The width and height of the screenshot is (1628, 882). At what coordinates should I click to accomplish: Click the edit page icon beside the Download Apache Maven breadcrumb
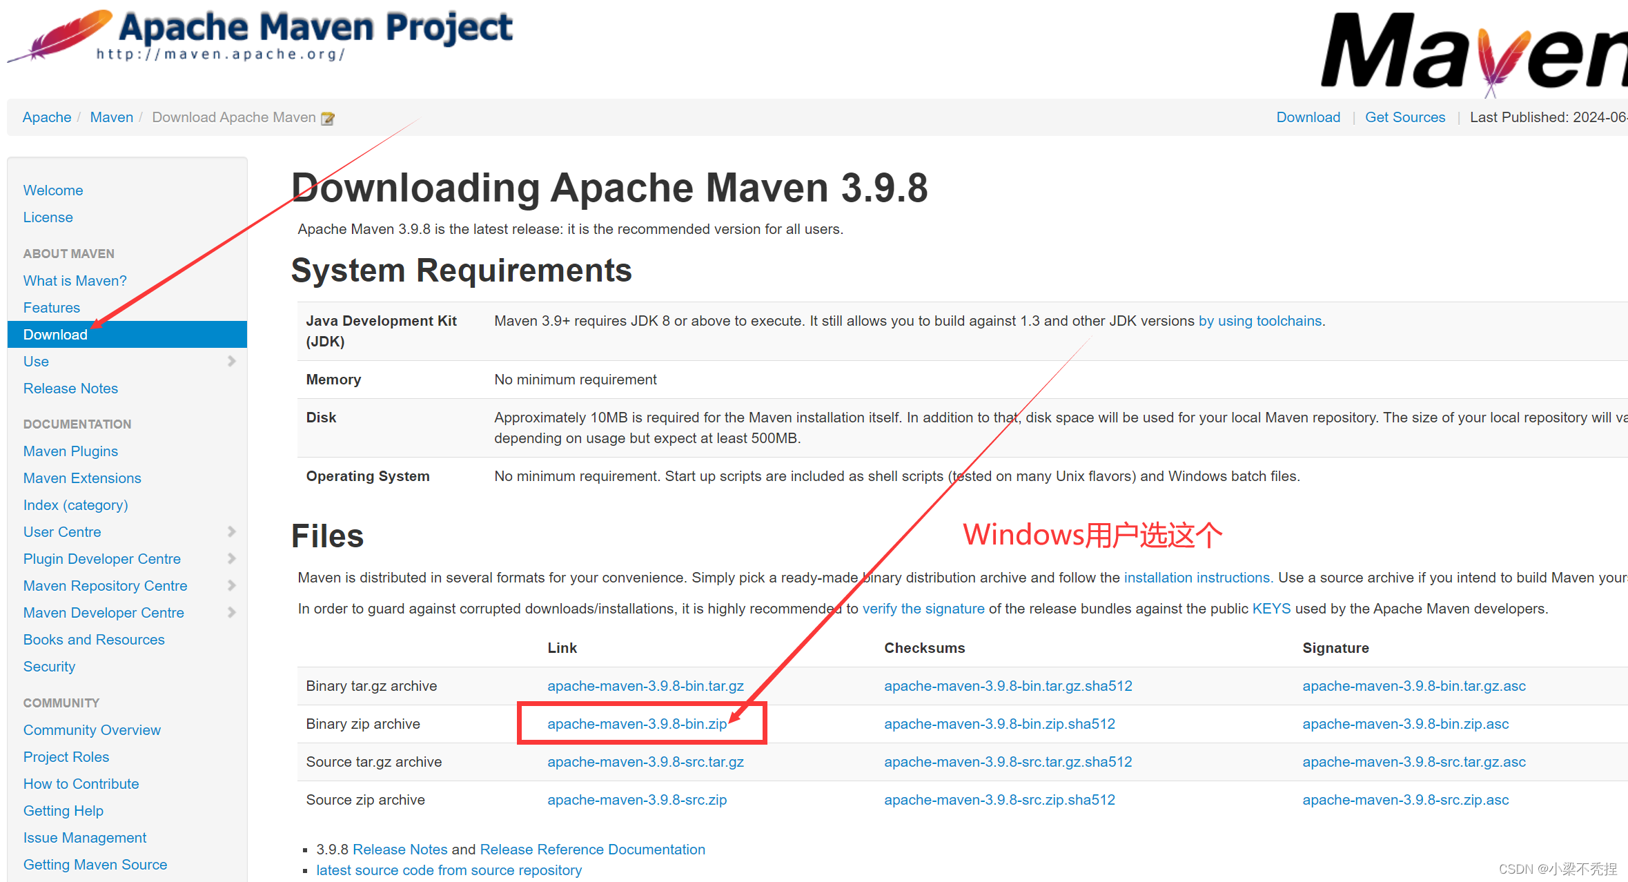(x=328, y=119)
